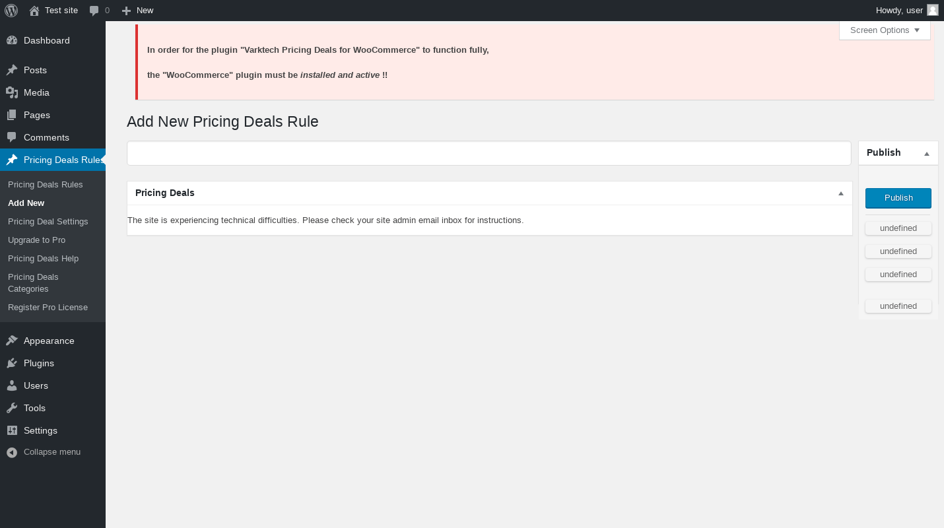Viewport: 944px width, 528px height.
Task: Open the comments bubble icon in admin bar
Action: (94, 11)
